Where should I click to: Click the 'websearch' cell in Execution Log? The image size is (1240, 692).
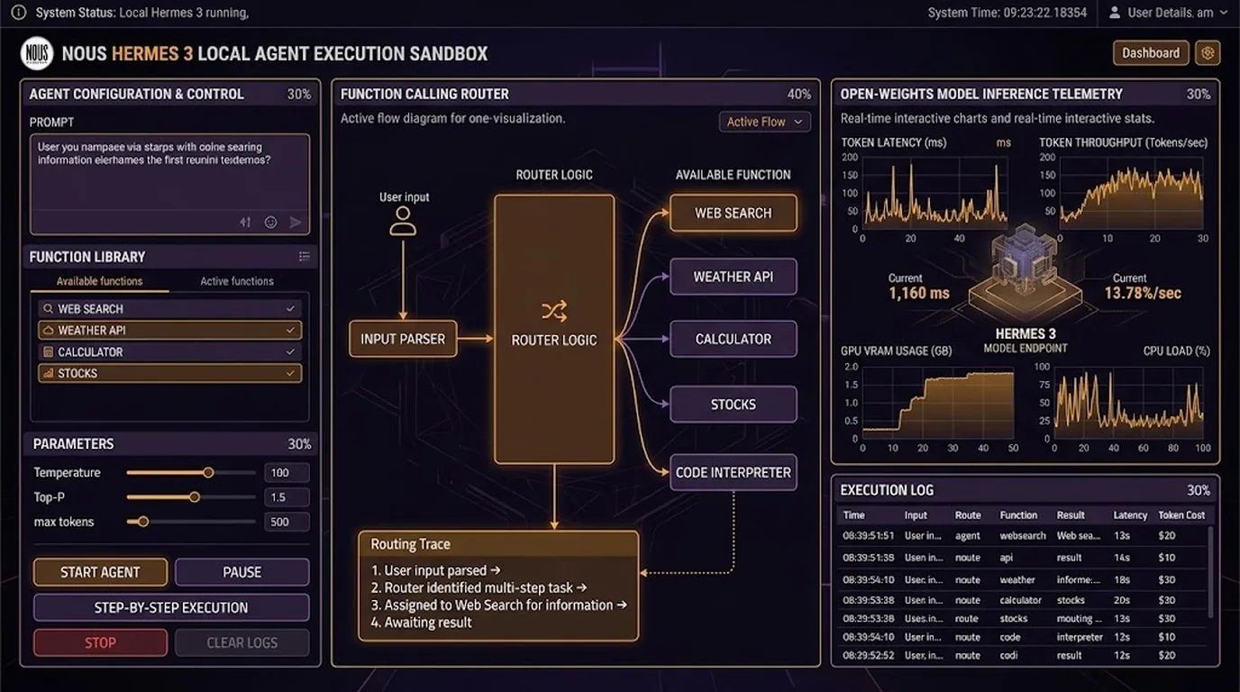(x=1023, y=535)
